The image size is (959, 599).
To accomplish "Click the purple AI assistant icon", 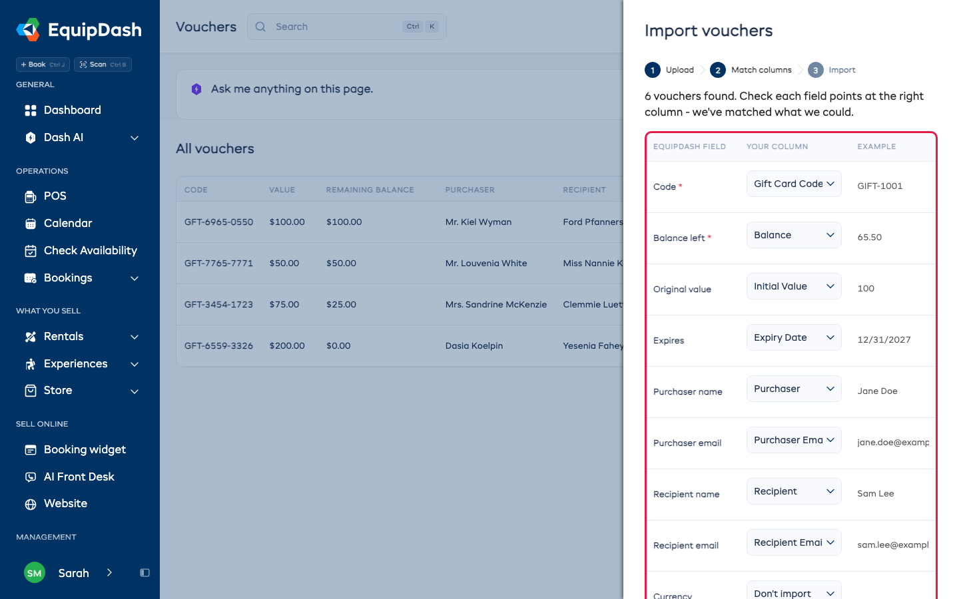I will pyautogui.click(x=196, y=89).
